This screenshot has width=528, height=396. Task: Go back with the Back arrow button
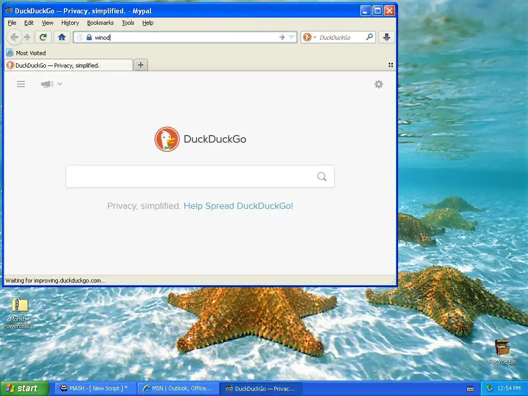(14, 37)
